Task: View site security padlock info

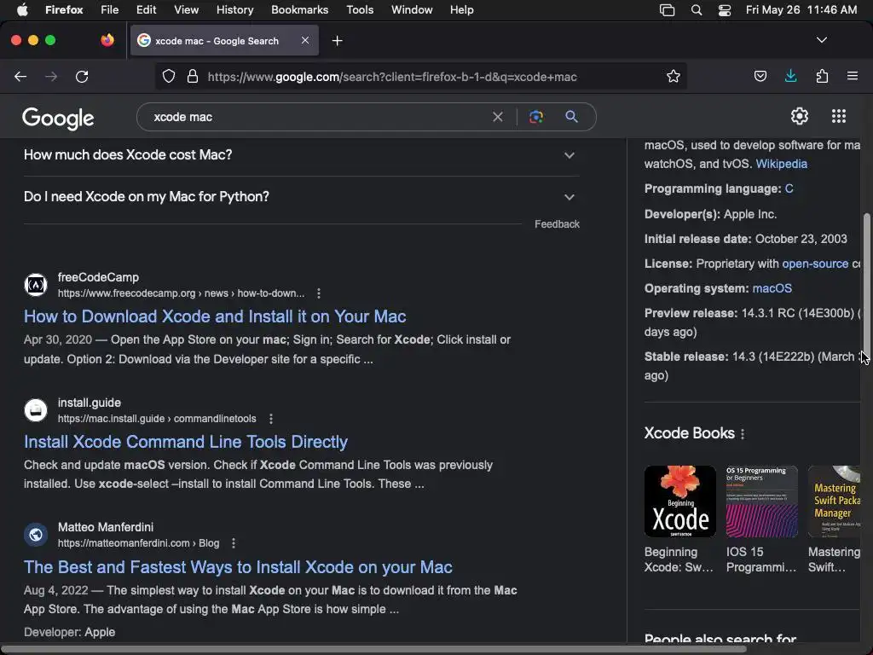Action: tap(193, 77)
